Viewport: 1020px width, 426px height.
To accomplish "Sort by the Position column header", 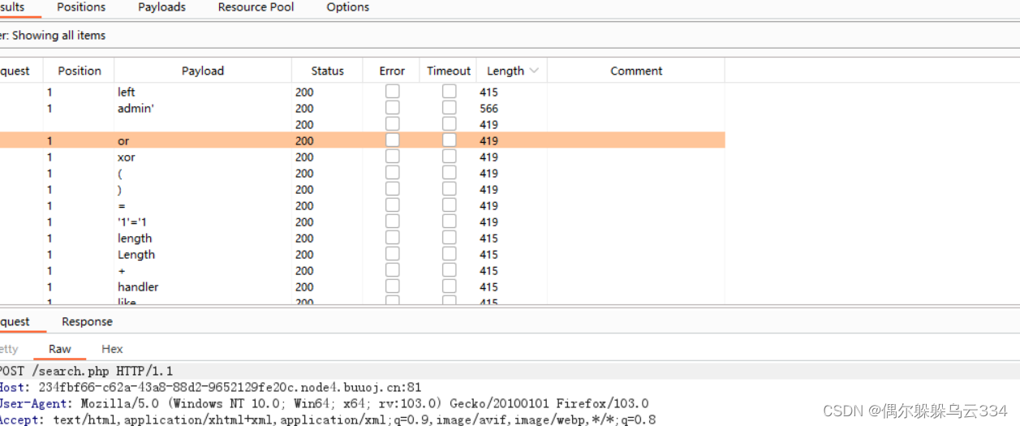I will tap(80, 71).
